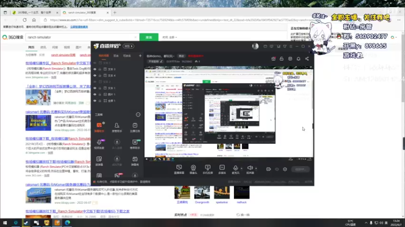Screen dimensions: 405x227
Task: Click the 修改 button beside stream title
Action: click(x=181, y=56)
